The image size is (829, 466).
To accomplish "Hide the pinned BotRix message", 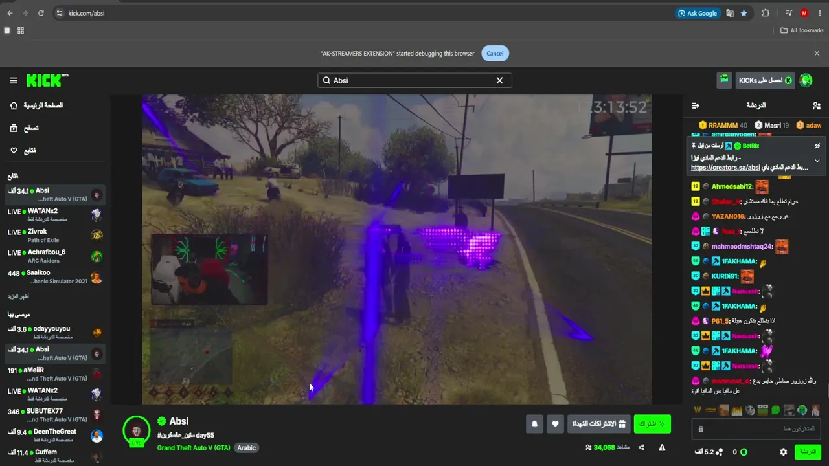I will pyautogui.click(x=817, y=146).
